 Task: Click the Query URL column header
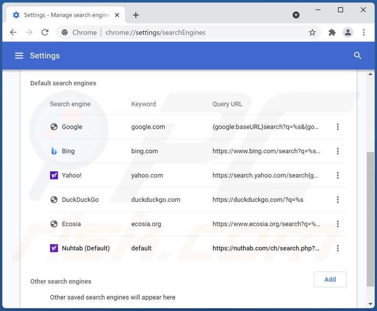coord(227,104)
